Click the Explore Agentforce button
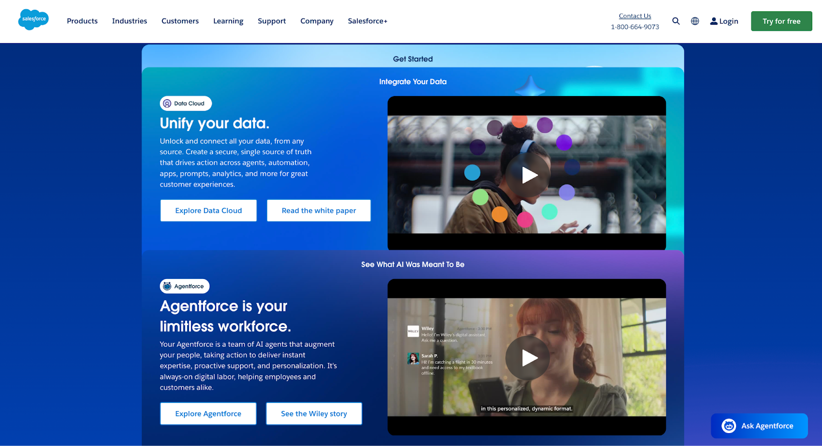Viewport: 822px width, 446px height. pyautogui.click(x=208, y=414)
